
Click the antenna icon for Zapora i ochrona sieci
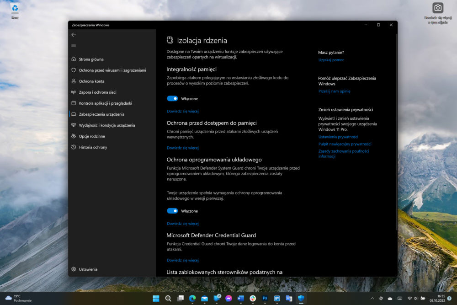74,92
